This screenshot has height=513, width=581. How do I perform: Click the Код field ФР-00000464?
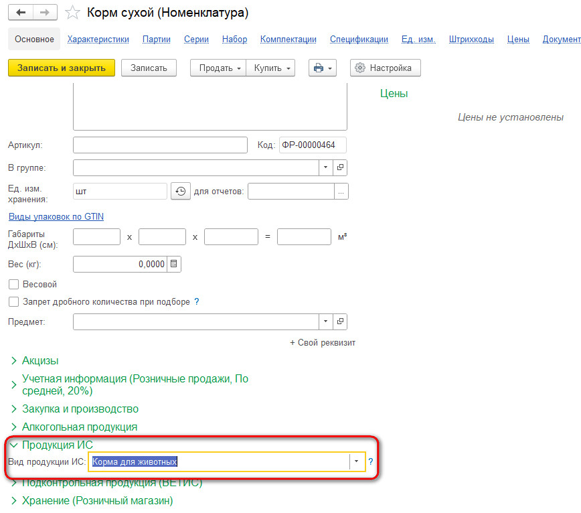tap(313, 145)
